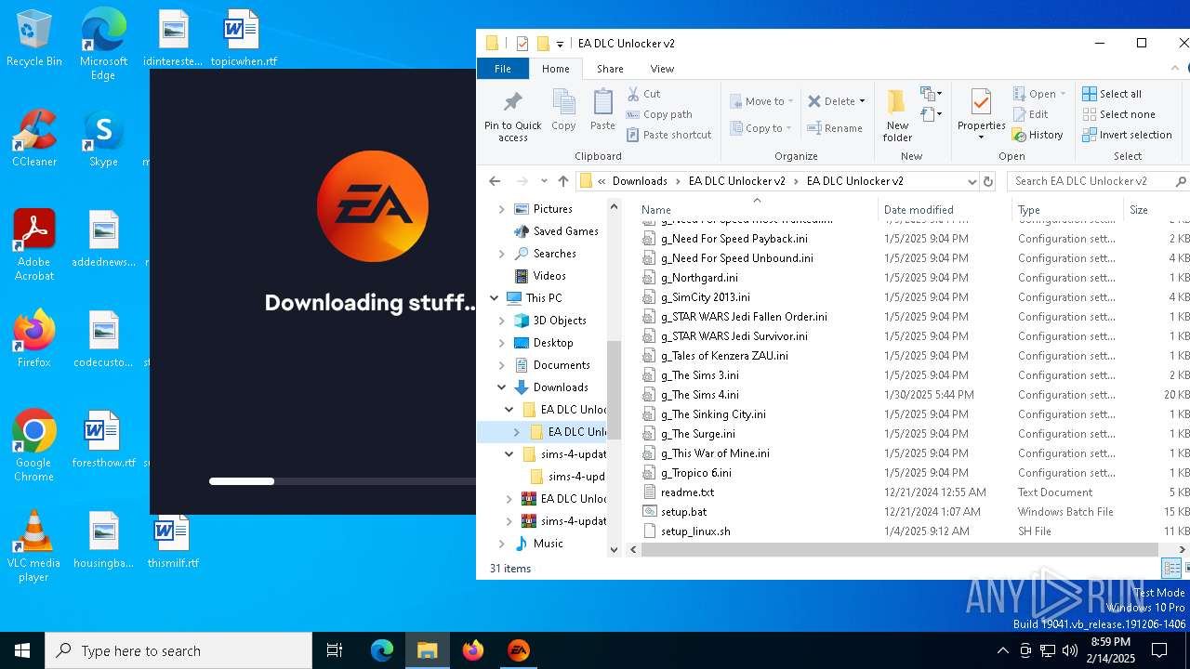Select Desktop in navigation tree

pos(553,343)
